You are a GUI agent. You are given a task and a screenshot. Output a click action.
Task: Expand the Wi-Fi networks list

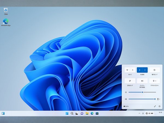(x=133, y=70)
